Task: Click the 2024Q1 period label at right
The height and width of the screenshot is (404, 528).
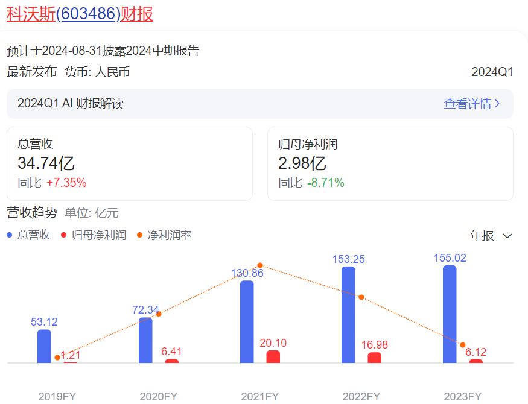Action: [492, 72]
